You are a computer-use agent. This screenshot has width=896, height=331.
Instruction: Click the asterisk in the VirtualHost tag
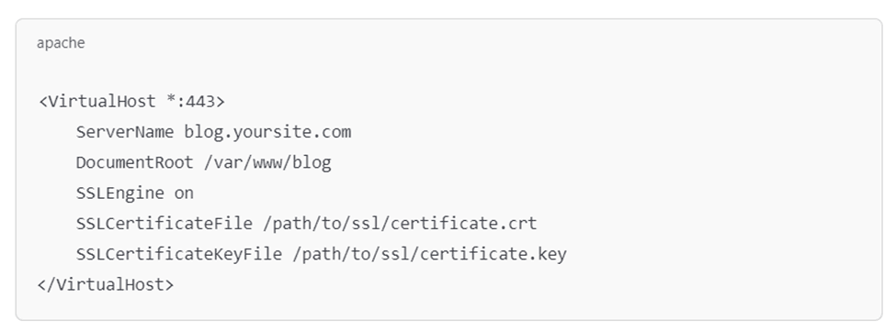pyautogui.click(x=170, y=100)
